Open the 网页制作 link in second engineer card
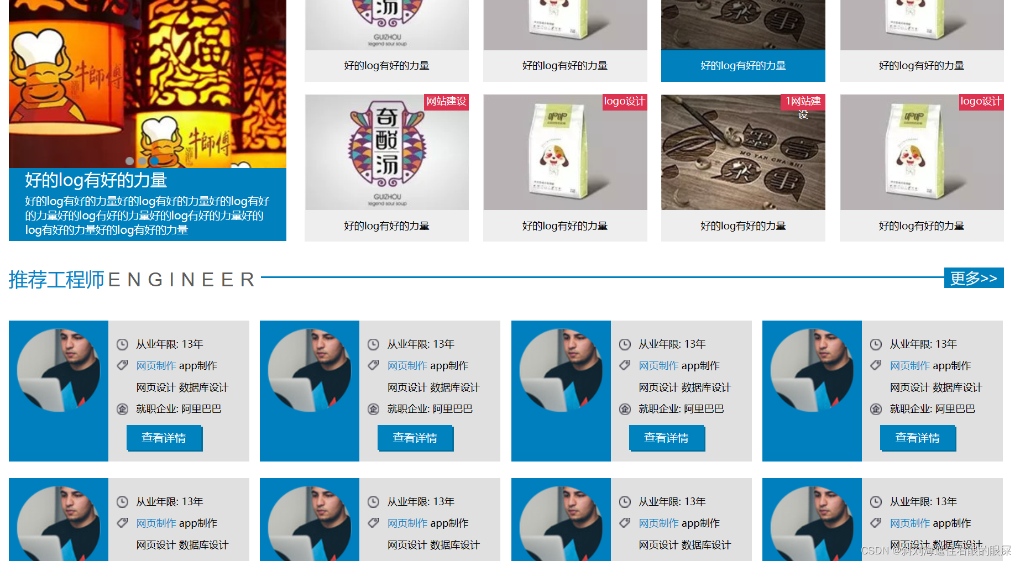 407,366
